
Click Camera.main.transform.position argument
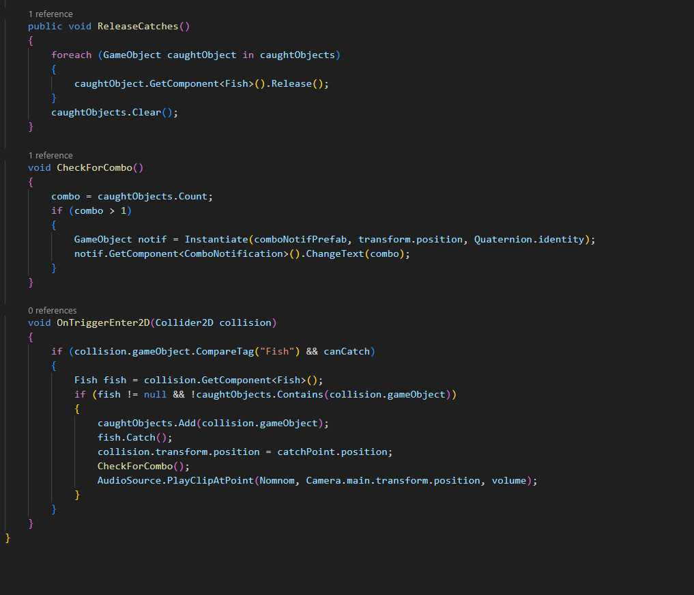(x=392, y=481)
